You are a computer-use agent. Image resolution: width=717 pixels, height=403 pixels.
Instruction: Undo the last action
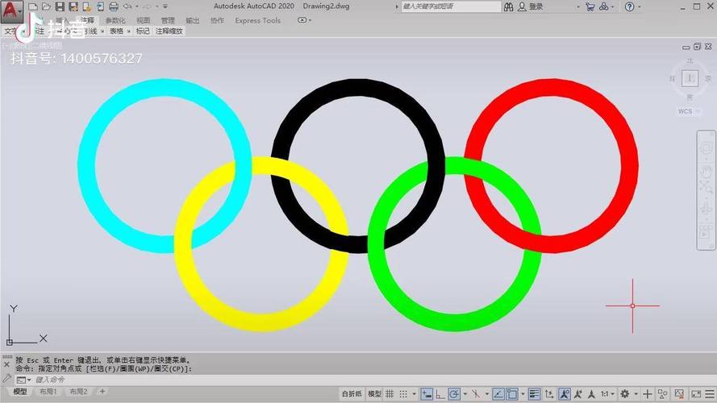tap(127, 6)
